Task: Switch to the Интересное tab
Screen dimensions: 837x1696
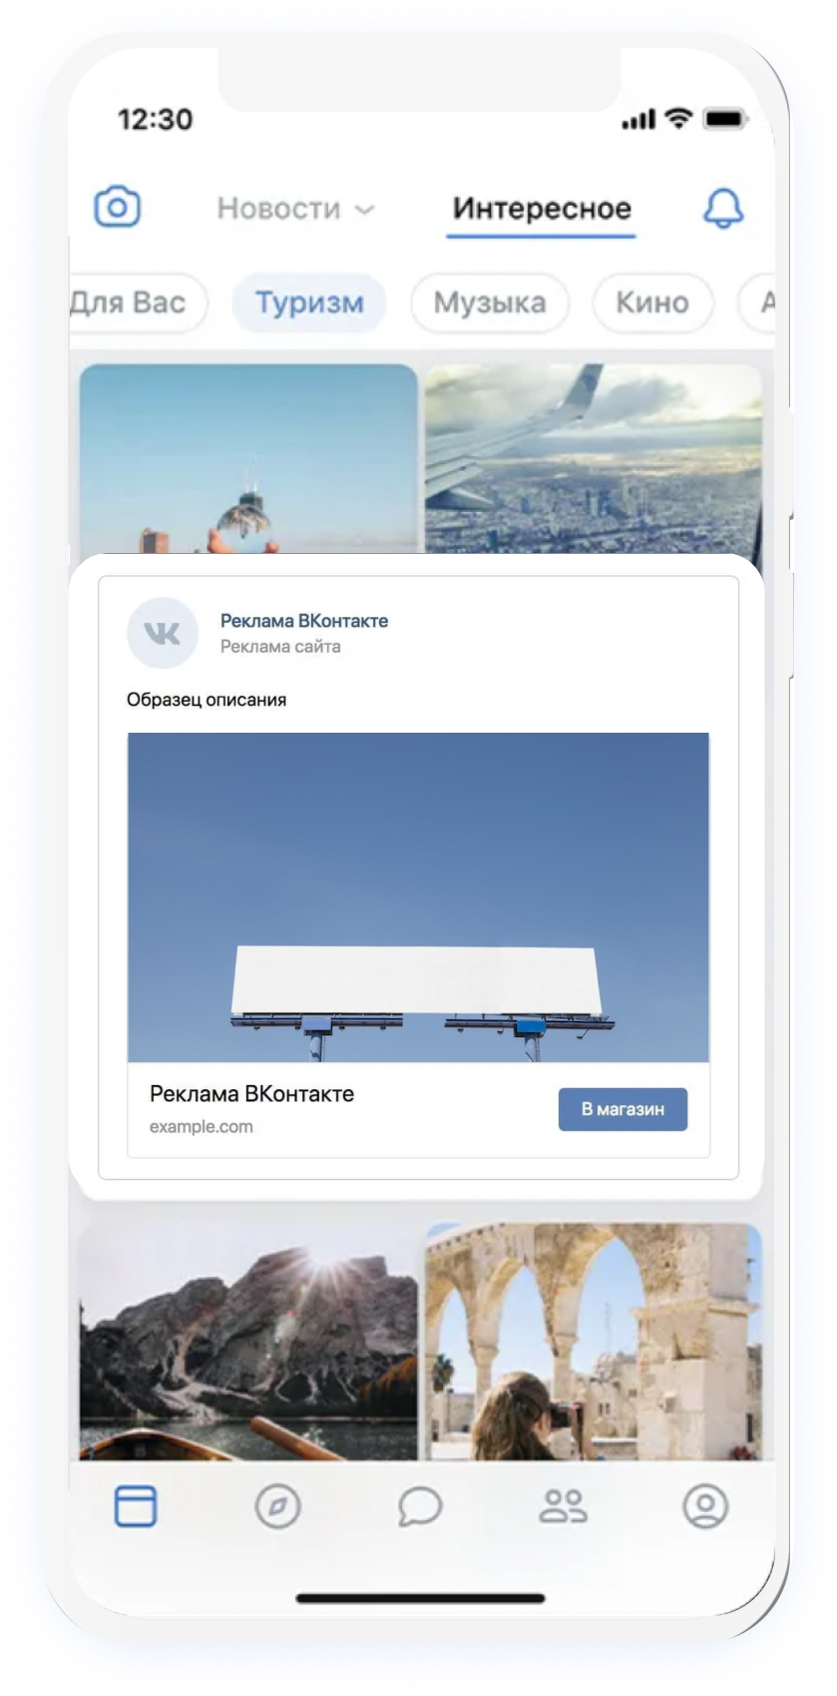Action: (542, 209)
